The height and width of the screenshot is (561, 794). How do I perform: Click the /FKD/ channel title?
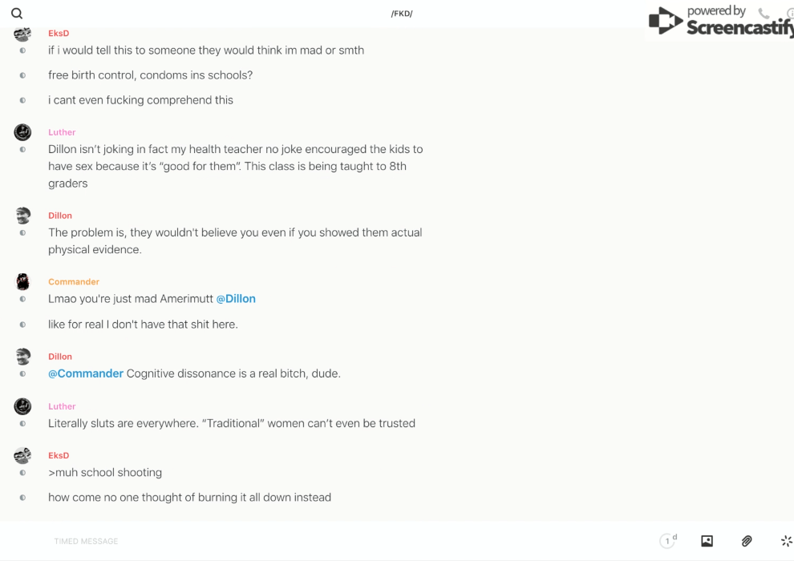tap(402, 14)
